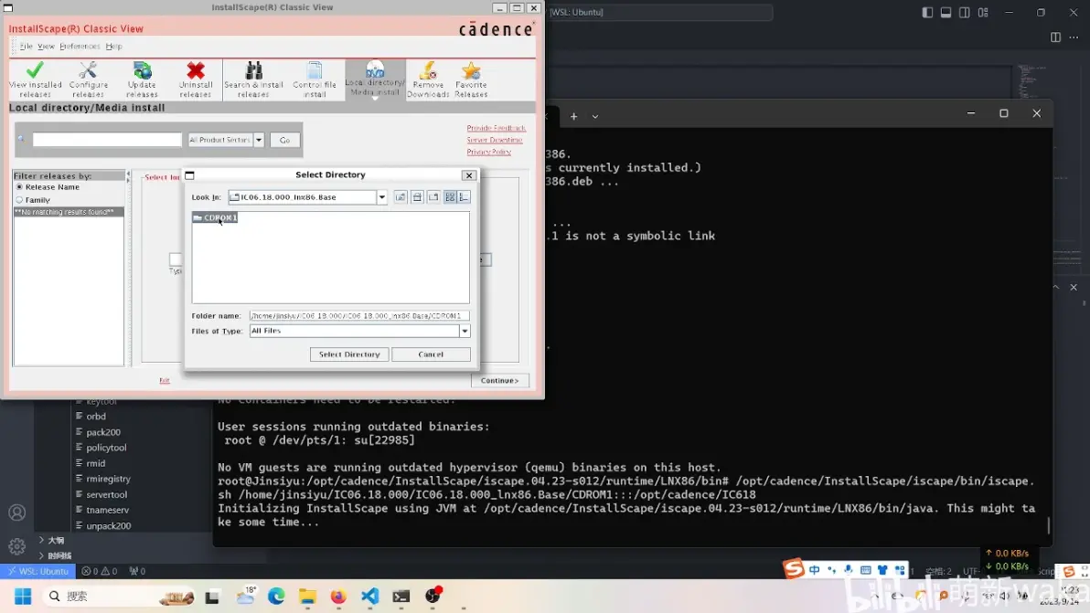Open terminal new-tab dropdown chevron
Image resolution: width=1090 pixels, height=613 pixels.
click(x=595, y=117)
